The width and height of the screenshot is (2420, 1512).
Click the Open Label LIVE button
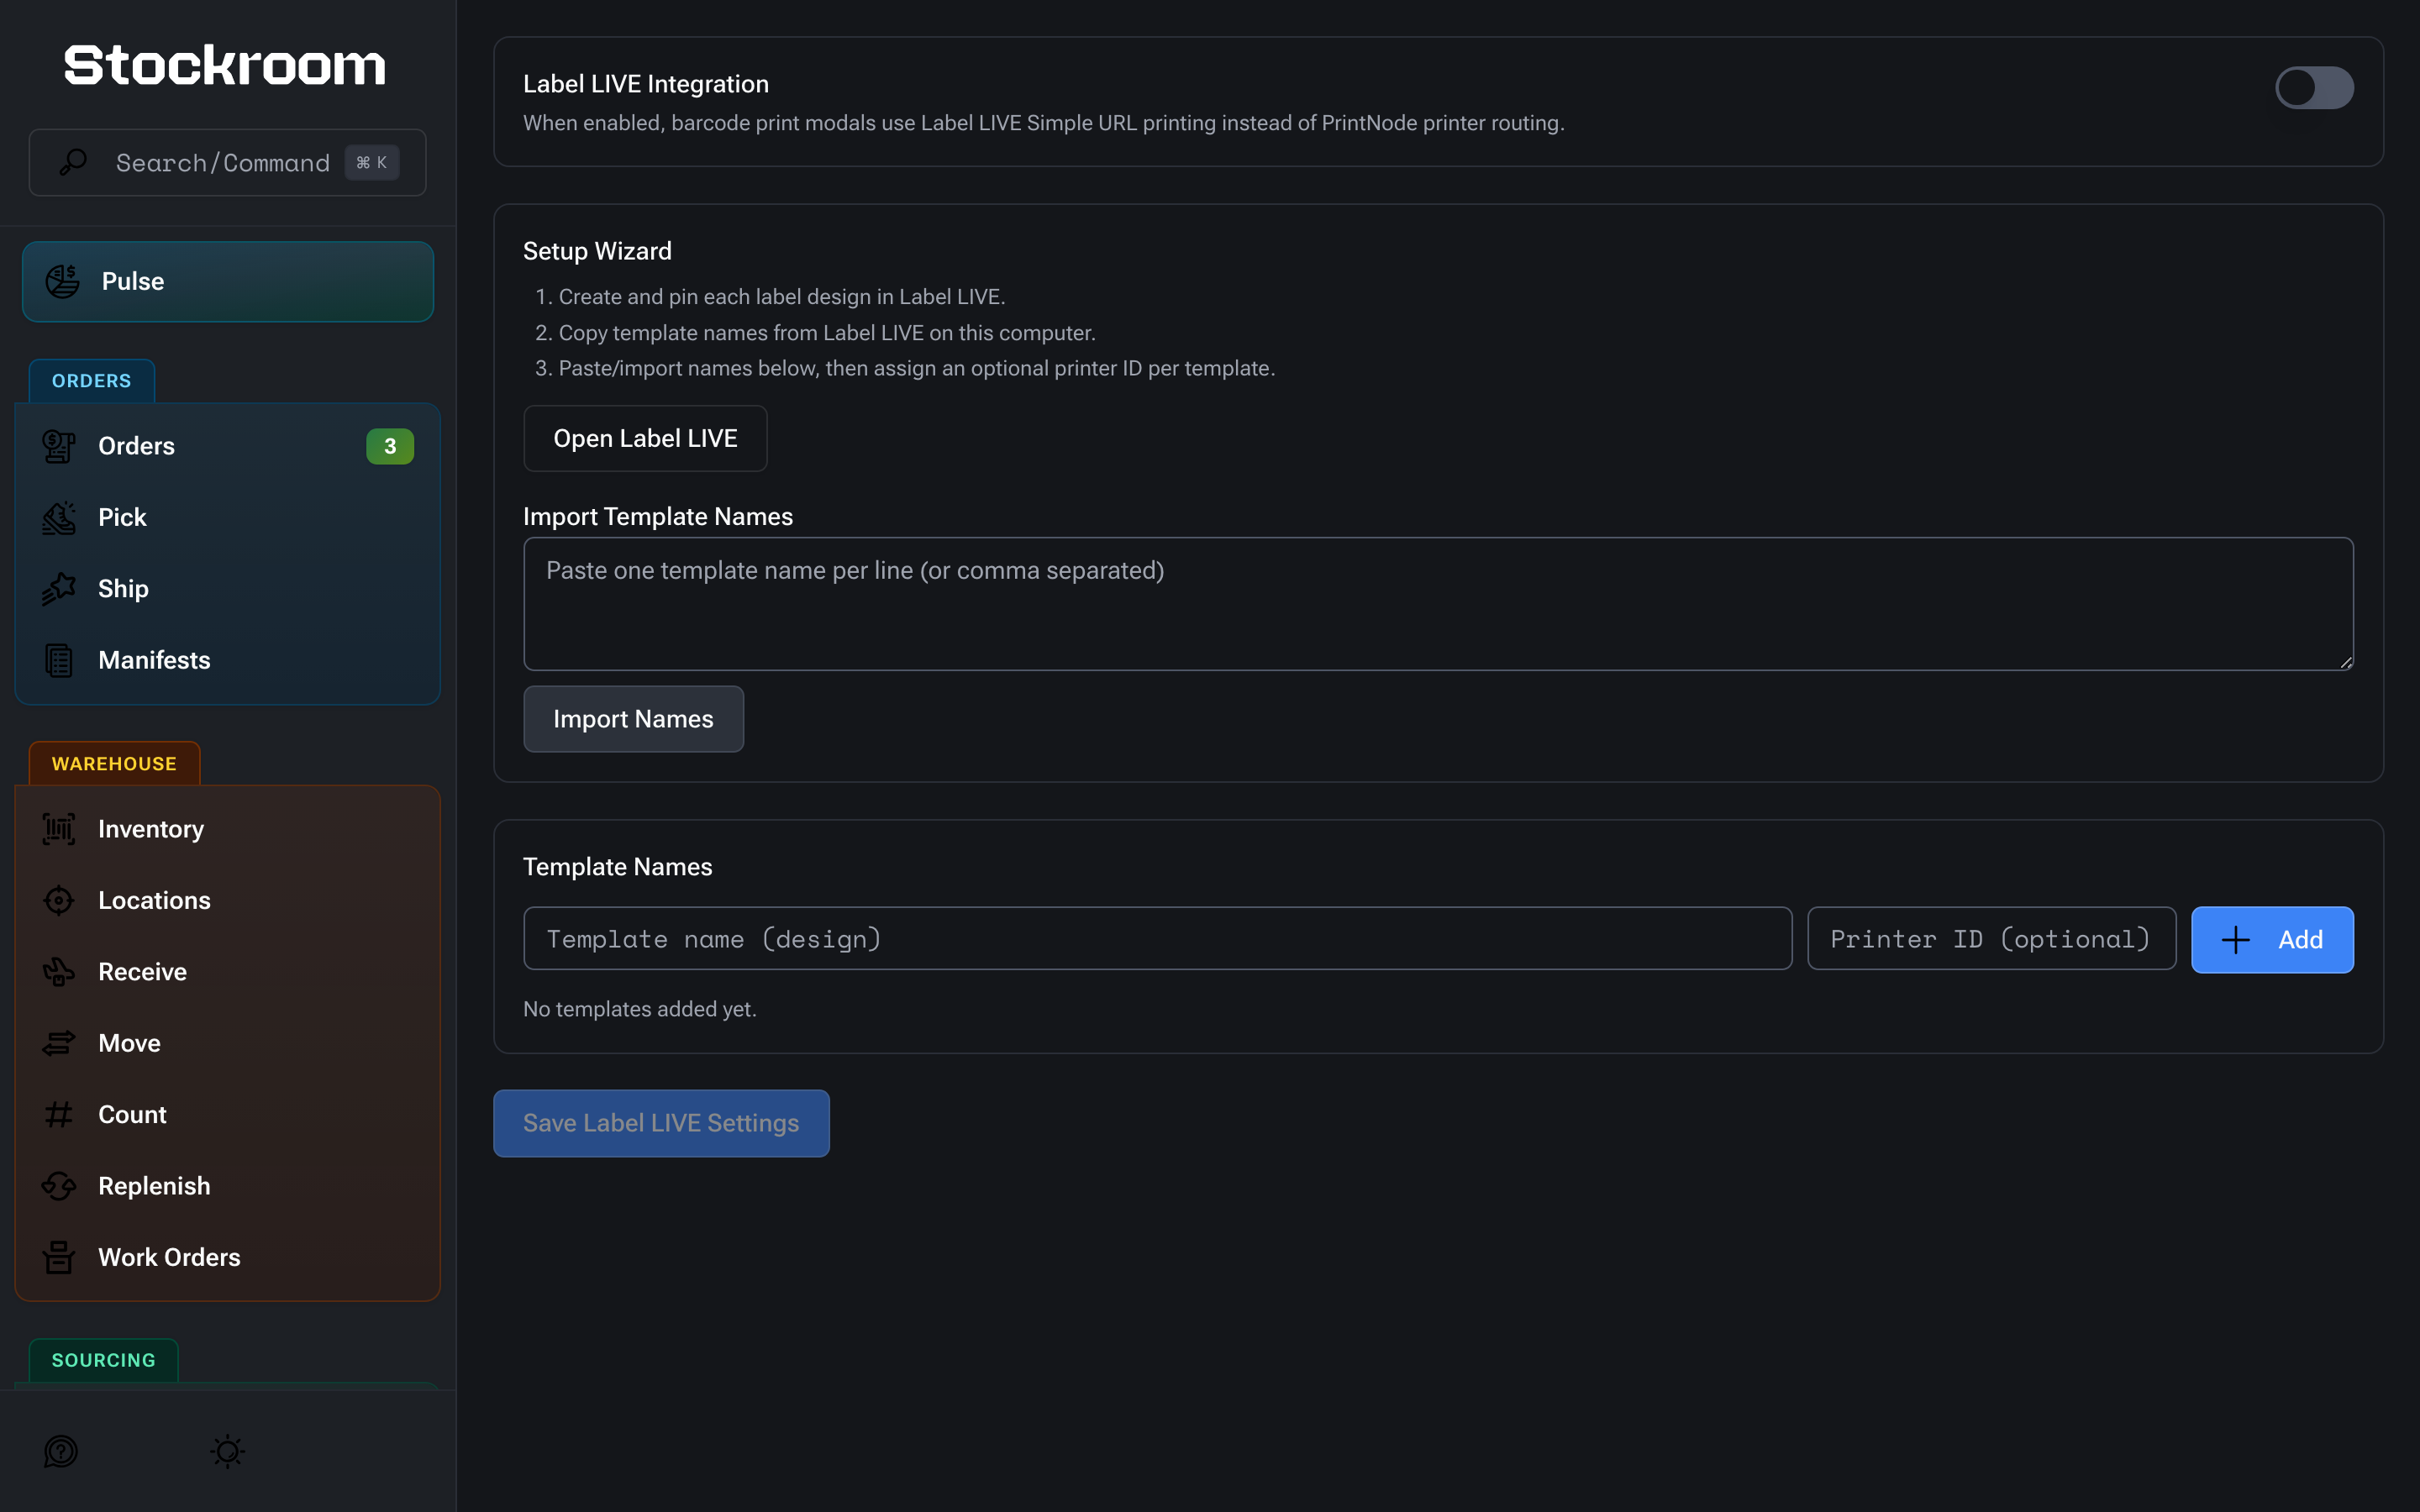645,438
